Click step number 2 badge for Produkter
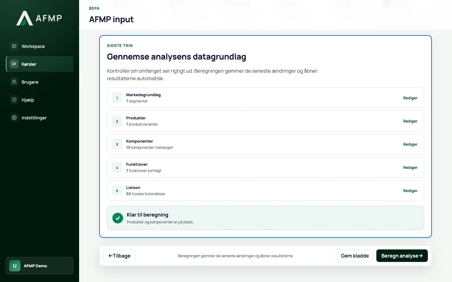452x282 pixels. tap(117, 121)
